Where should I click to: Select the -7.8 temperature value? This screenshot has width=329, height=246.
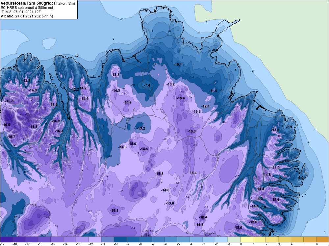point(263,207)
